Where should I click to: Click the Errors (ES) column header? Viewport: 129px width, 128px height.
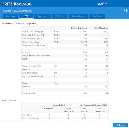[x=49, y=109]
